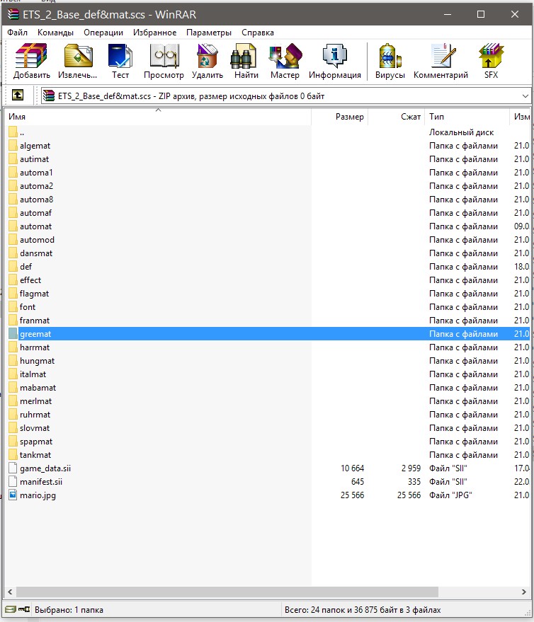Sort by the Изм column header
Viewport: 534px width, 622px height.
pyautogui.click(x=520, y=117)
